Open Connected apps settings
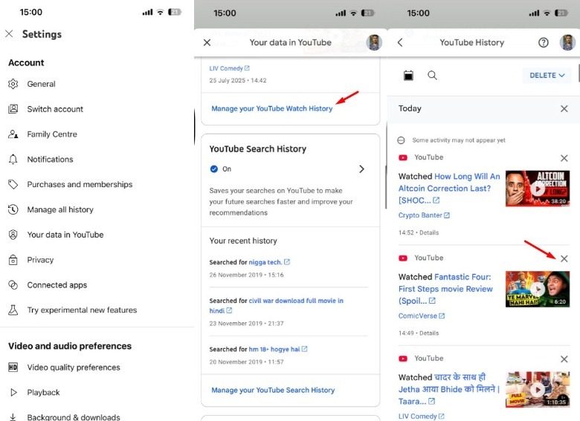This screenshot has height=421, width=580. pos(97,284)
